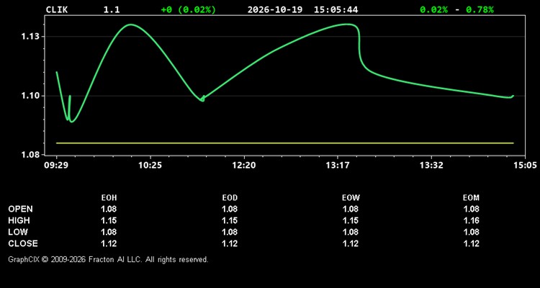Select the date 2026-10-19

(275, 9)
